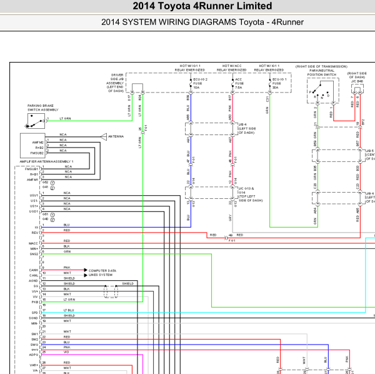Select the Parking Brake Switch Assembly label

[42, 108]
